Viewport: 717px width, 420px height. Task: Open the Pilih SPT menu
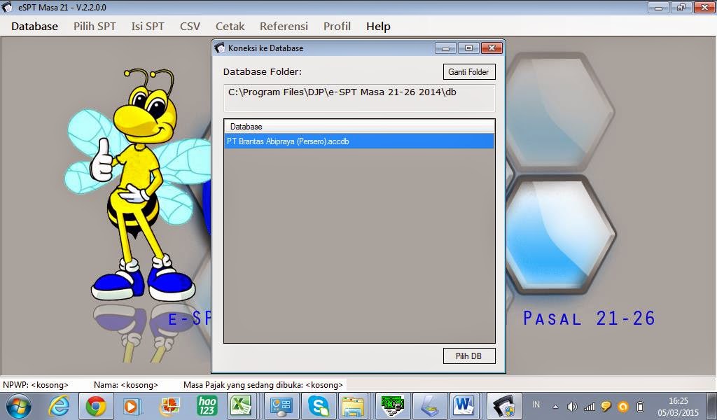(x=95, y=27)
